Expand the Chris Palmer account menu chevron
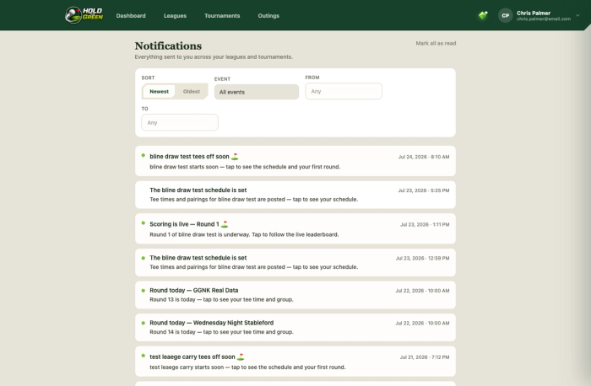This screenshot has height=386, width=591. 577,15
